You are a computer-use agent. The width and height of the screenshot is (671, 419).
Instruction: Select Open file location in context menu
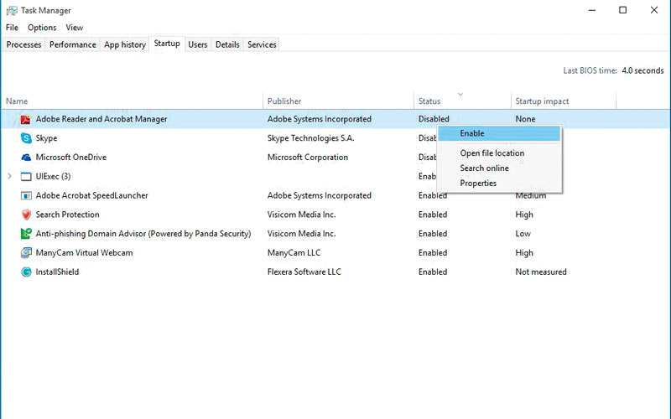click(492, 153)
